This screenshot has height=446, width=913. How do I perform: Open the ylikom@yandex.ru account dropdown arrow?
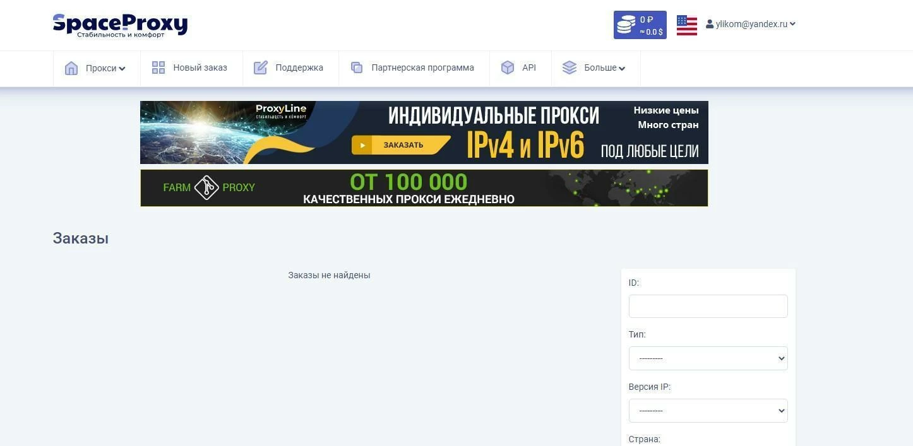(792, 24)
